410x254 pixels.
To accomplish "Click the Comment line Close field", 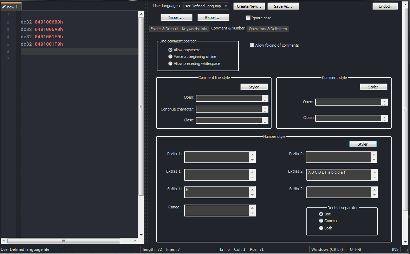I will pos(229,120).
